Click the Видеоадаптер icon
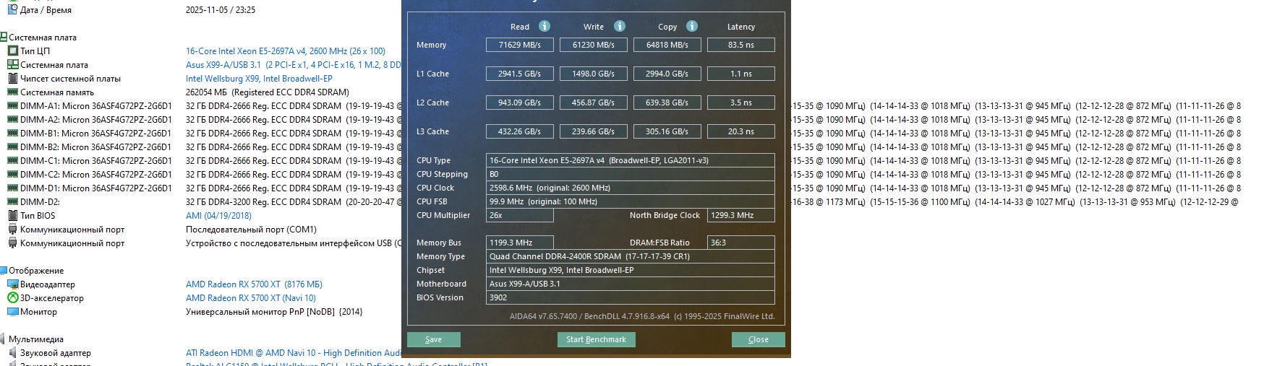The height and width of the screenshot is (366, 1264). 12,284
